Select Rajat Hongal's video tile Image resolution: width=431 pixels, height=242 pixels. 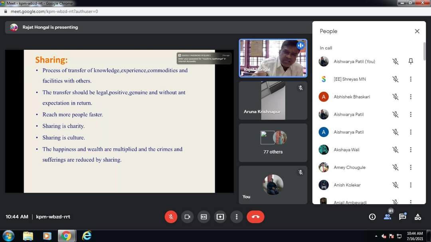(x=273, y=58)
